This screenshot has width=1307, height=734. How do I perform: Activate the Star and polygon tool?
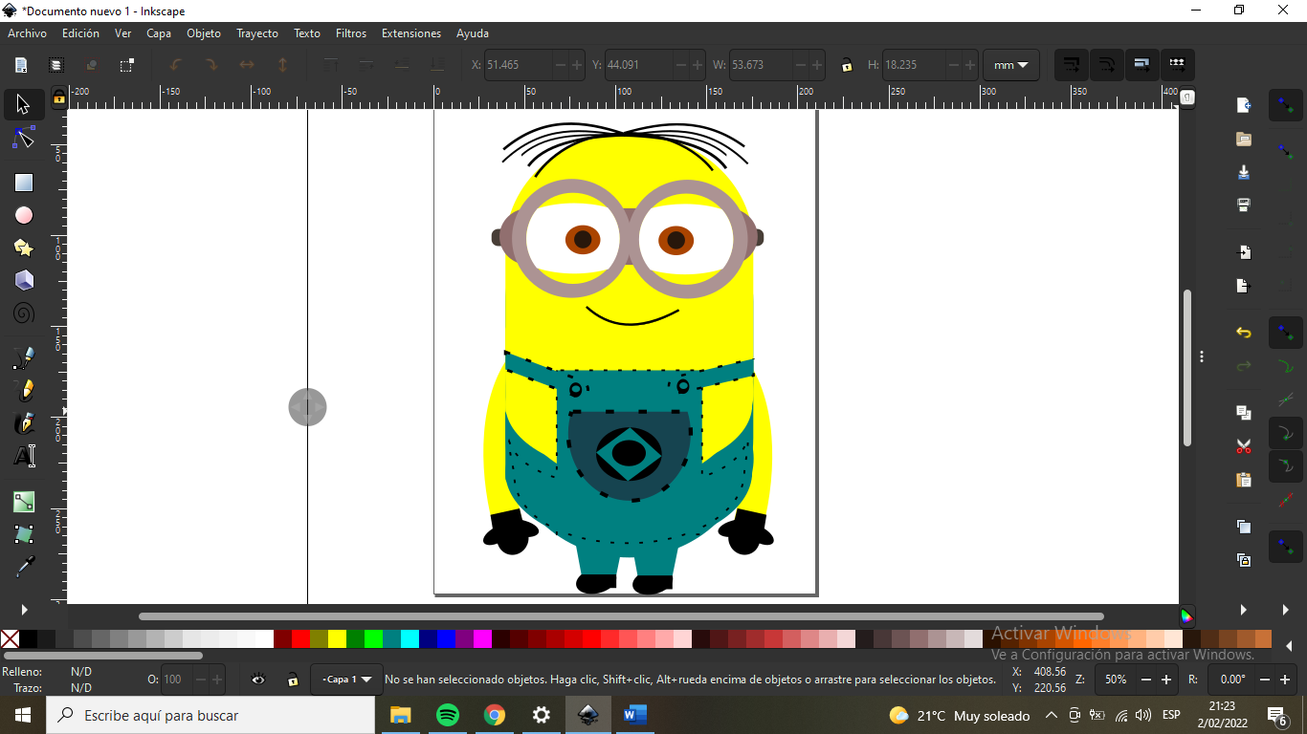(x=24, y=248)
